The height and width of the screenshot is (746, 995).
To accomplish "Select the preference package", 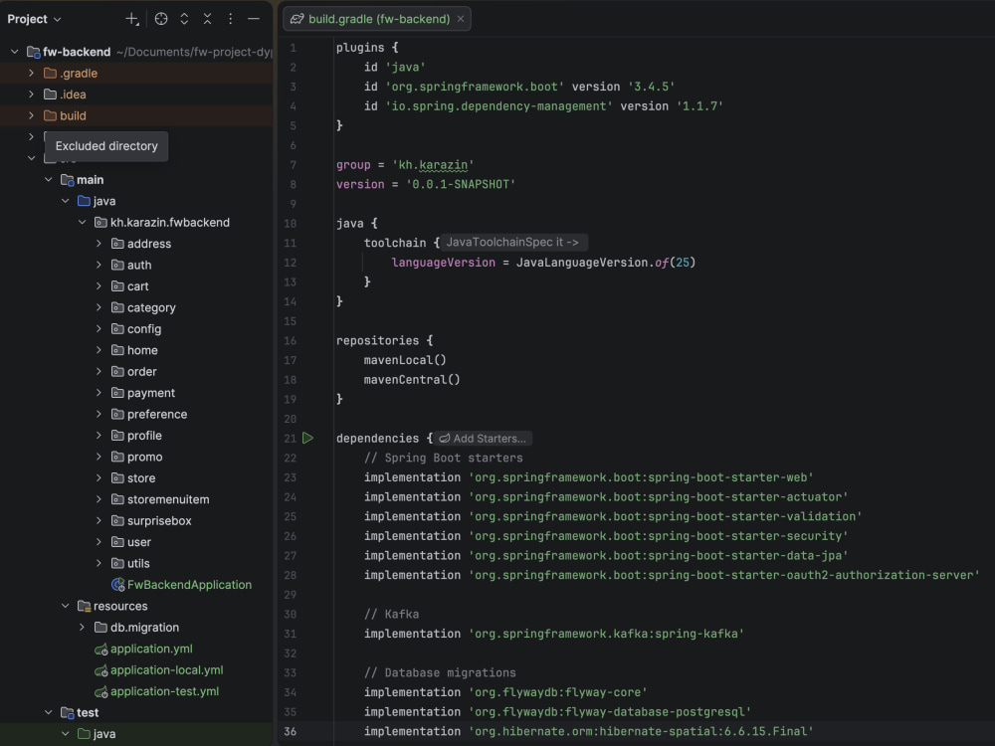I will coord(157,414).
